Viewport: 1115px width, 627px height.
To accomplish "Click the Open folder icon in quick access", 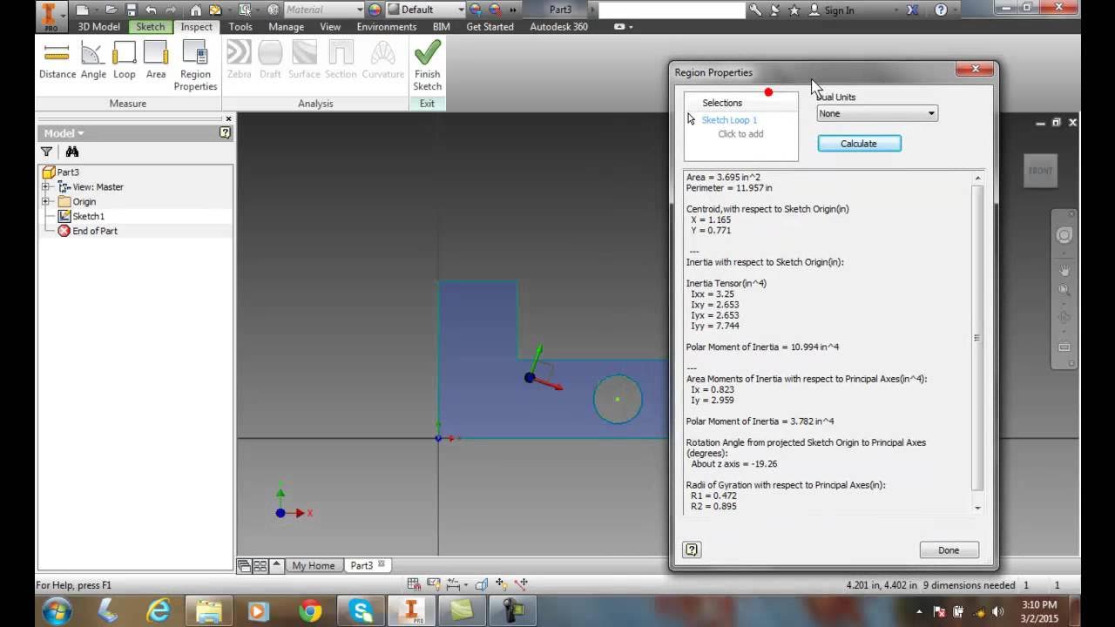I will point(111,10).
